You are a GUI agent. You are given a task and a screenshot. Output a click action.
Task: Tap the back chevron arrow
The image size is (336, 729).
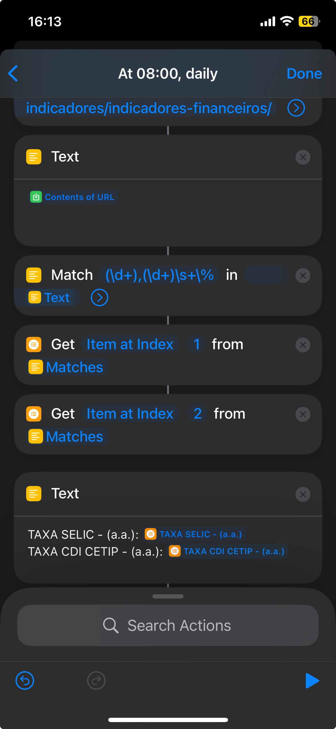(13, 73)
